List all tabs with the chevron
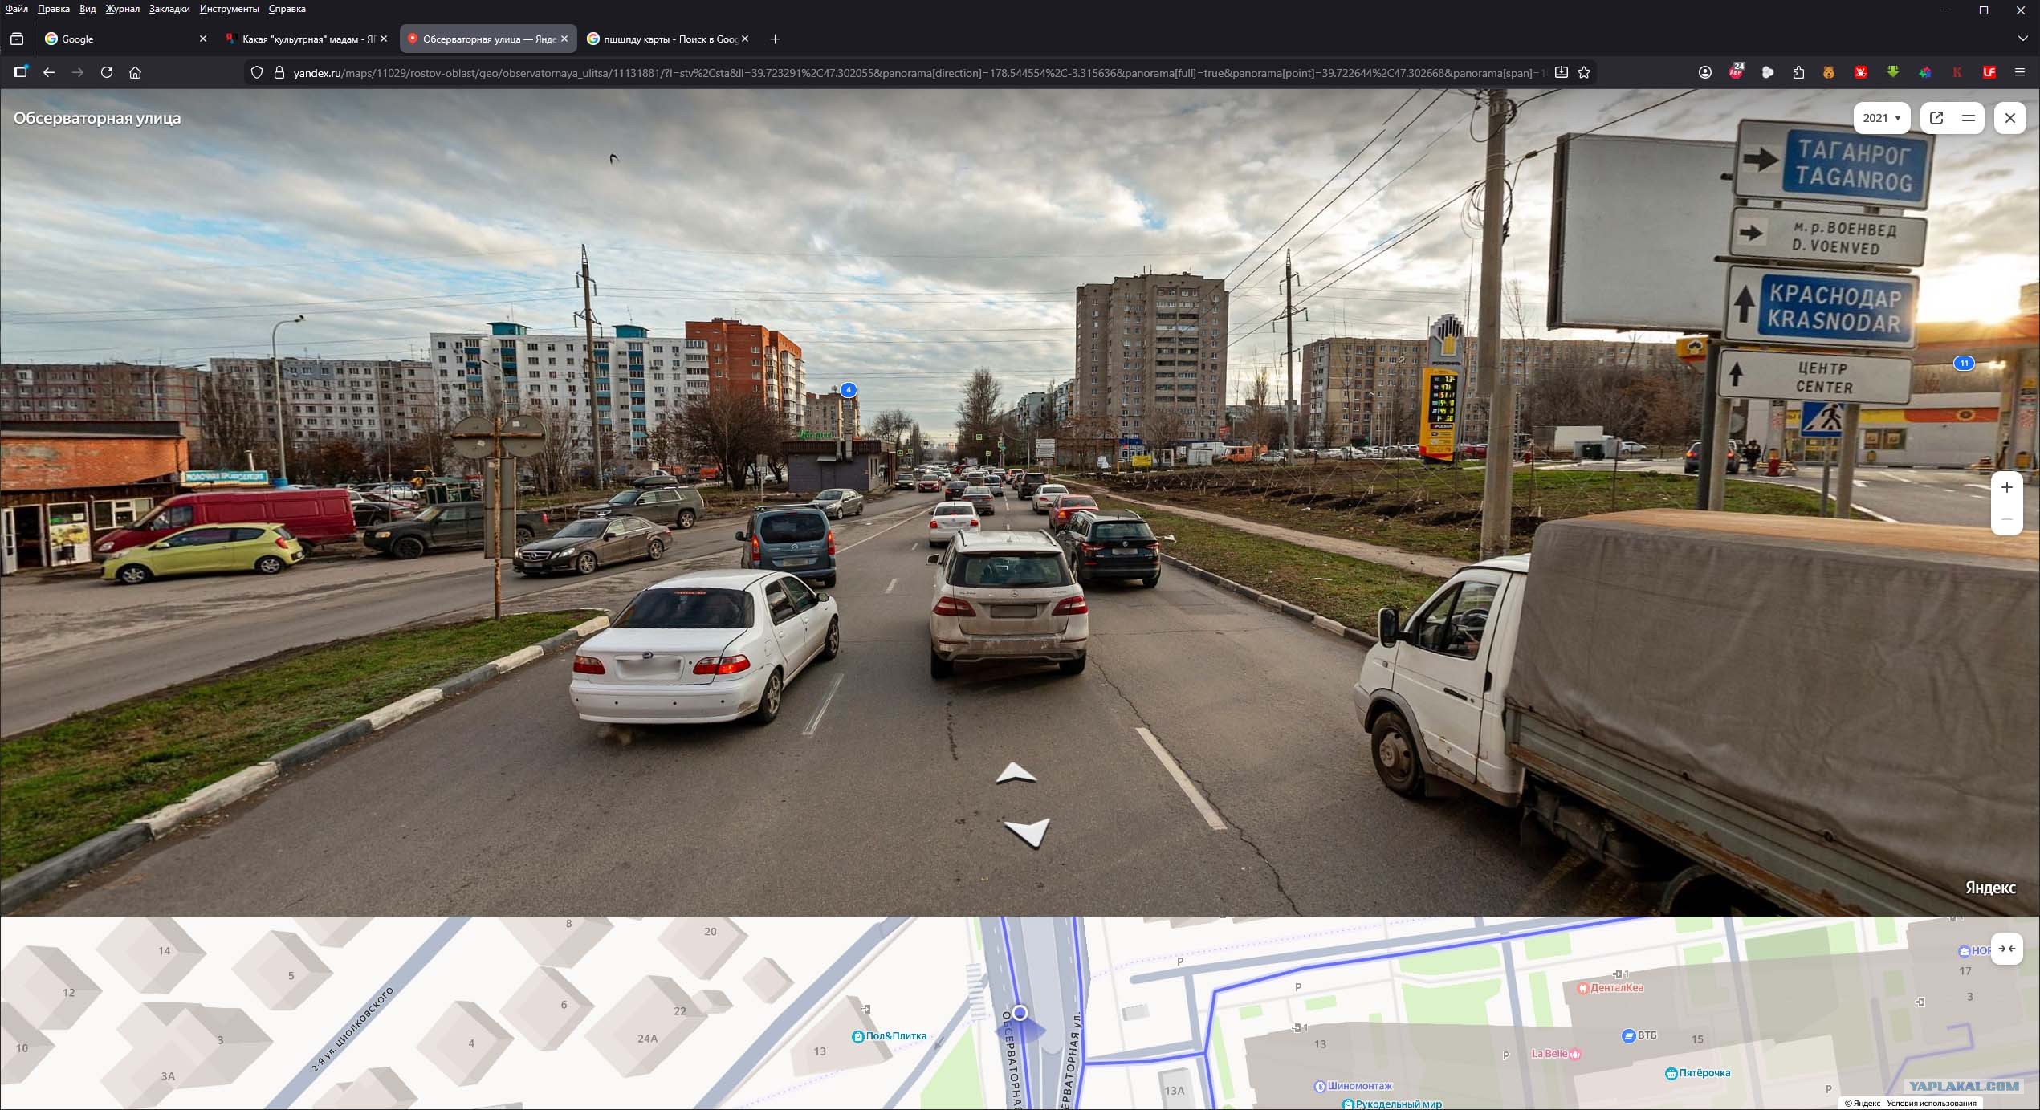 coord(2022,39)
